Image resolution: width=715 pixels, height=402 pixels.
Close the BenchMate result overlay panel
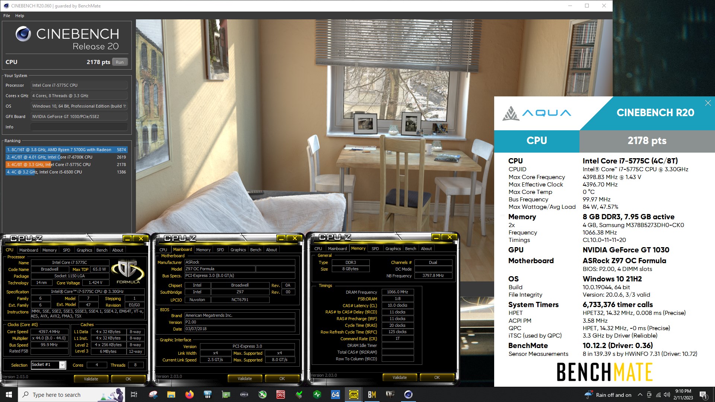(x=708, y=103)
